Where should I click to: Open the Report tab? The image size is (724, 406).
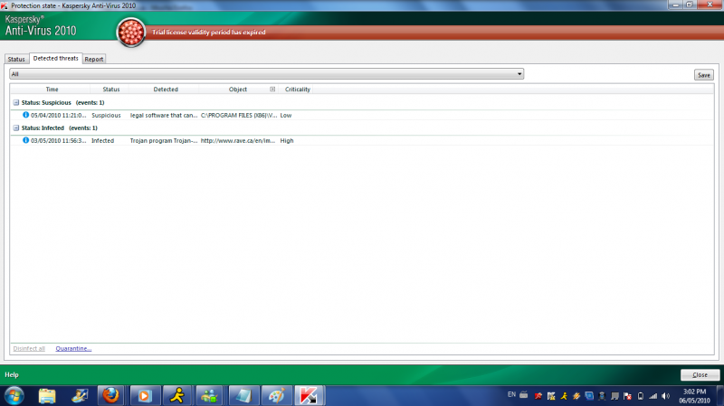click(94, 59)
